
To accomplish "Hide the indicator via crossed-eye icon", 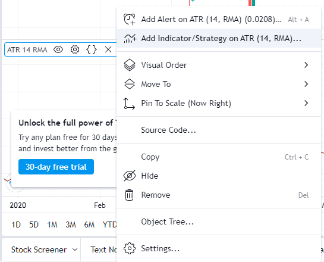I will click(x=130, y=176).
